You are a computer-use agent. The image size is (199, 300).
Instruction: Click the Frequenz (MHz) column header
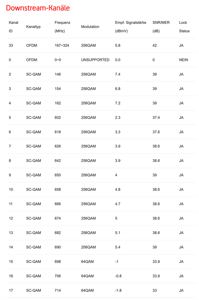pyautogui.click(x=62, y=27)
